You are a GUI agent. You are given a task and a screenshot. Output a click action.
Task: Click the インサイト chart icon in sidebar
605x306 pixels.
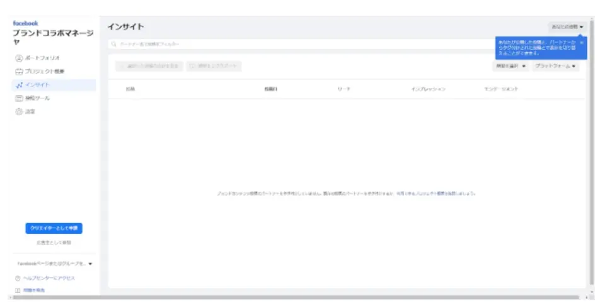[x=19, y=85]
